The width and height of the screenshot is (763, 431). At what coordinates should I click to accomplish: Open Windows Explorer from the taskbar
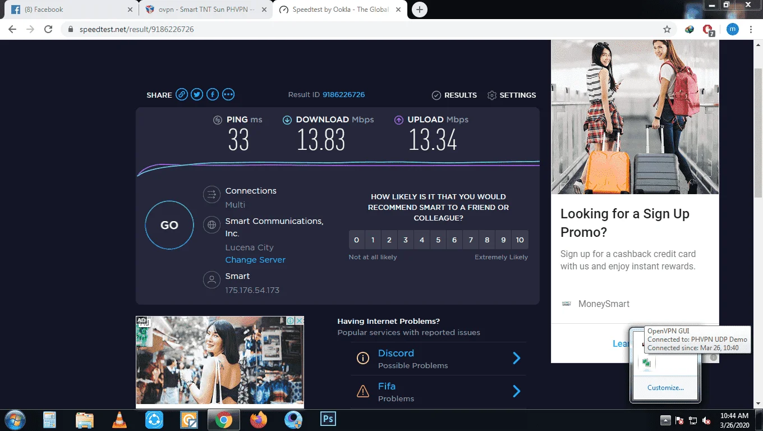coord(85,420)
